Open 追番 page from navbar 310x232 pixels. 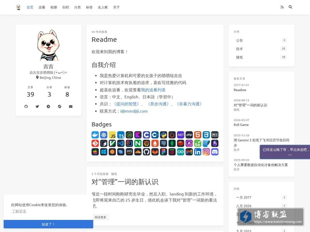click(x=42, y=7)
